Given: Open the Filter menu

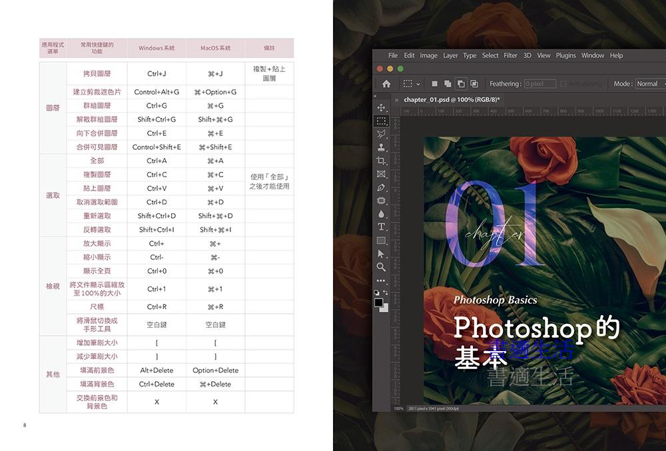Looking at the screenshot, I should (511, 55).
